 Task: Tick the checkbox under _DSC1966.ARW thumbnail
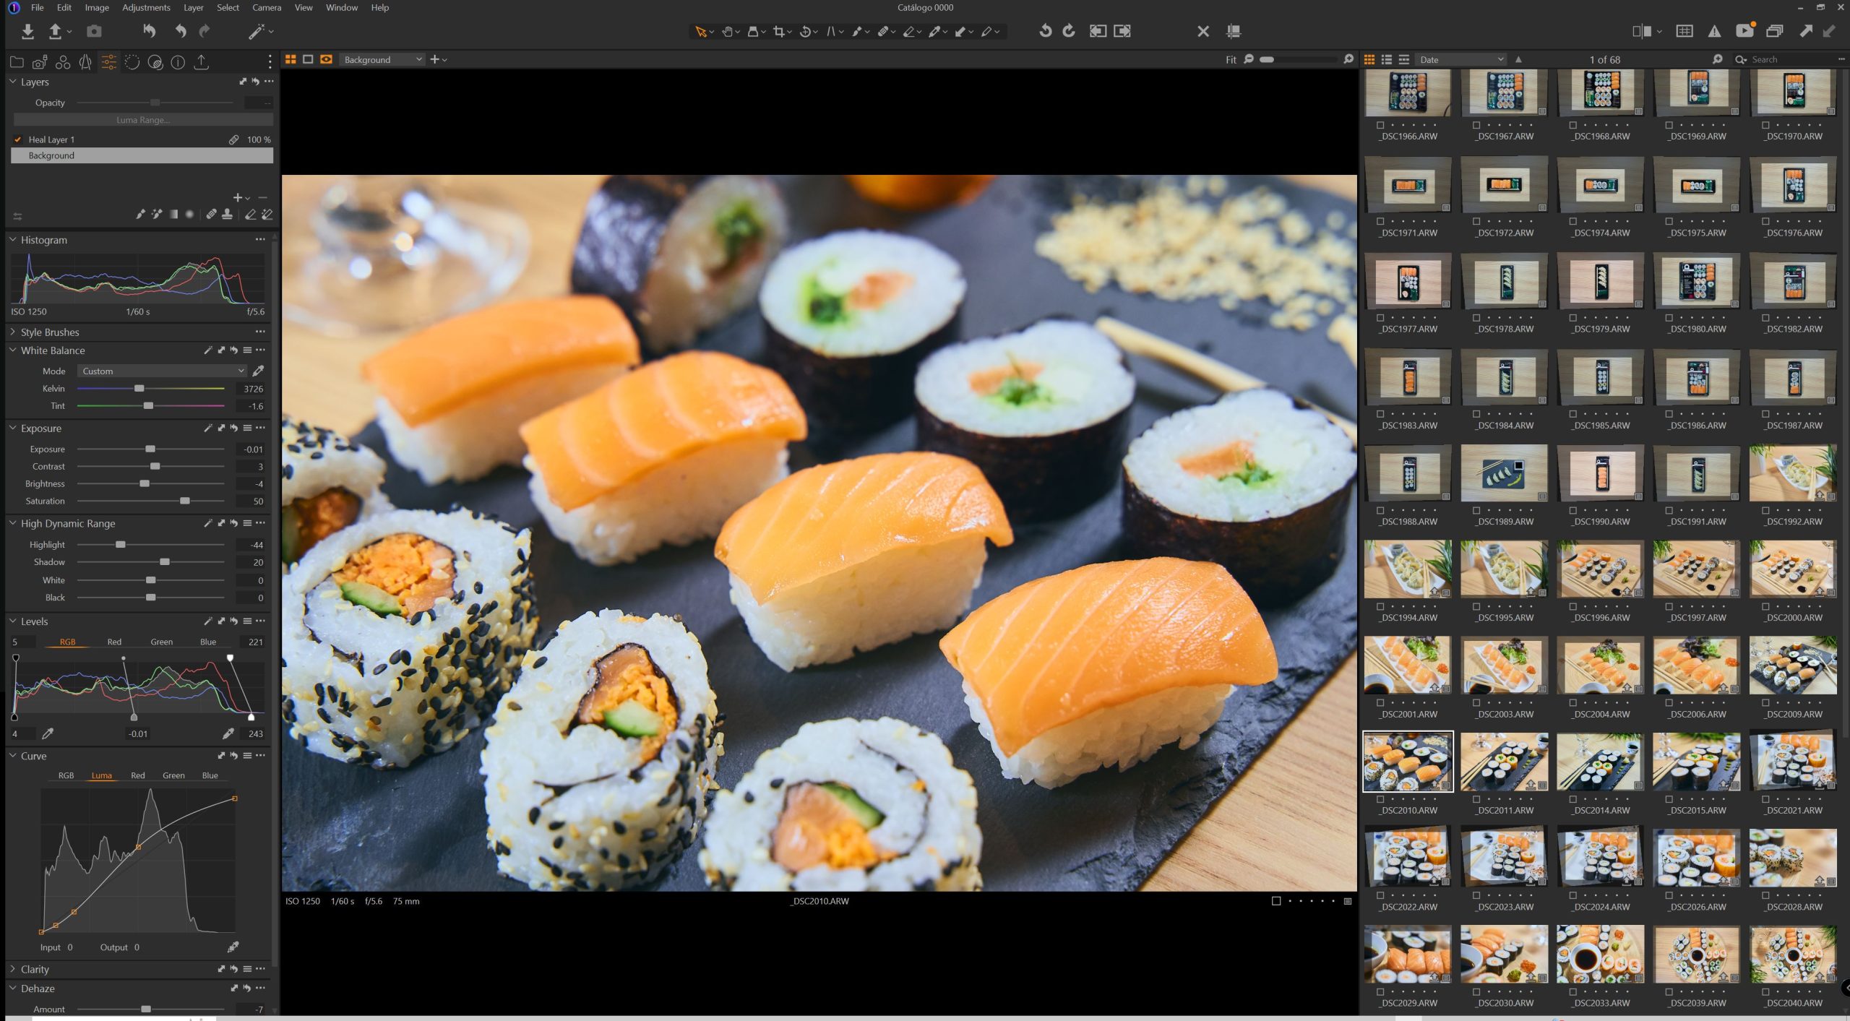[x=1380, y=125]
